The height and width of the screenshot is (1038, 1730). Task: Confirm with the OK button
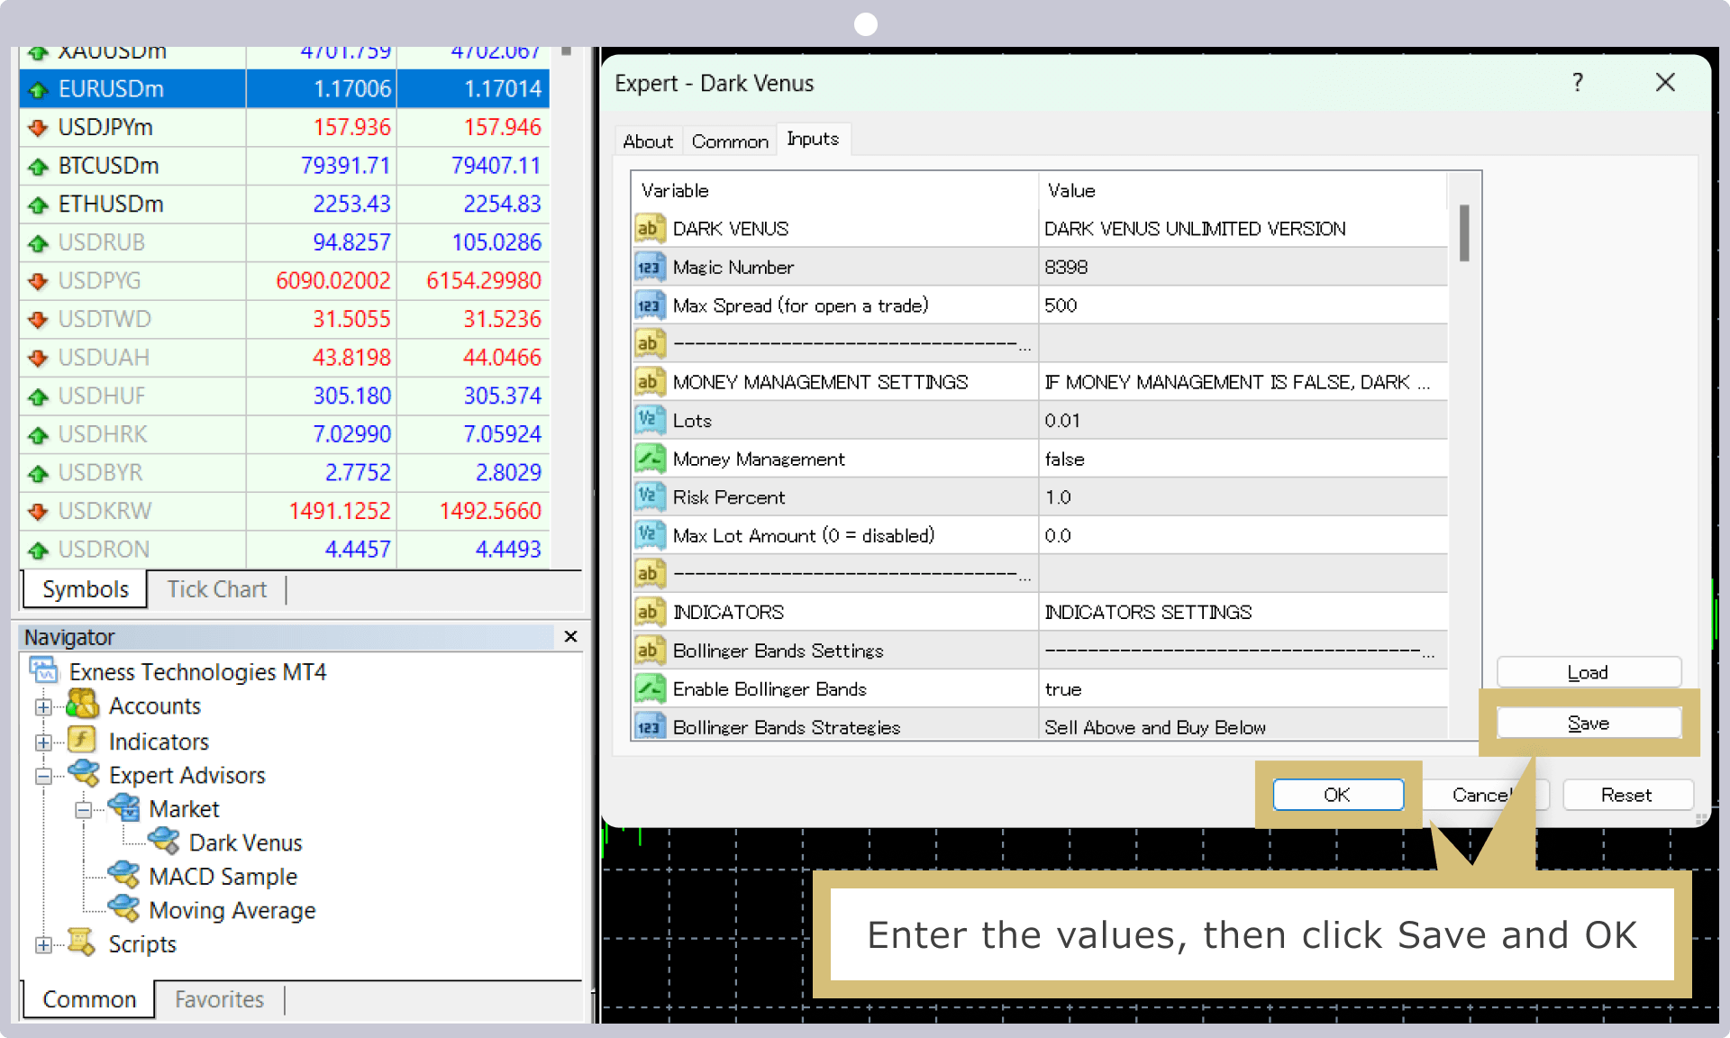(x=1338, y=795)
